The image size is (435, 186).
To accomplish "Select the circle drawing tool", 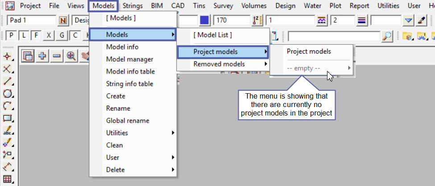I will tap(8, 94).
